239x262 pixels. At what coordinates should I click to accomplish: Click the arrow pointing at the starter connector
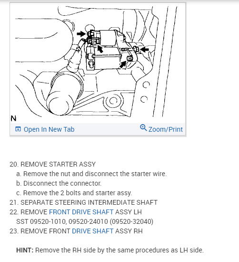click(x=100, y=49)
